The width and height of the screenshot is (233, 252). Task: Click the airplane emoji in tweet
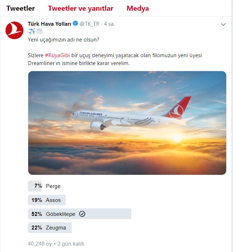32,31
